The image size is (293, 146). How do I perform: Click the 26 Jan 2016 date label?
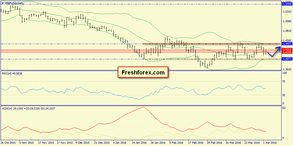pyautogui.click(x=158, y=142)
